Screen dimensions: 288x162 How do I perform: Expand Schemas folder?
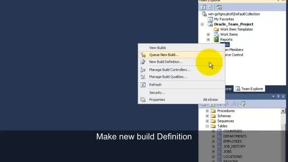pos(207,116)
